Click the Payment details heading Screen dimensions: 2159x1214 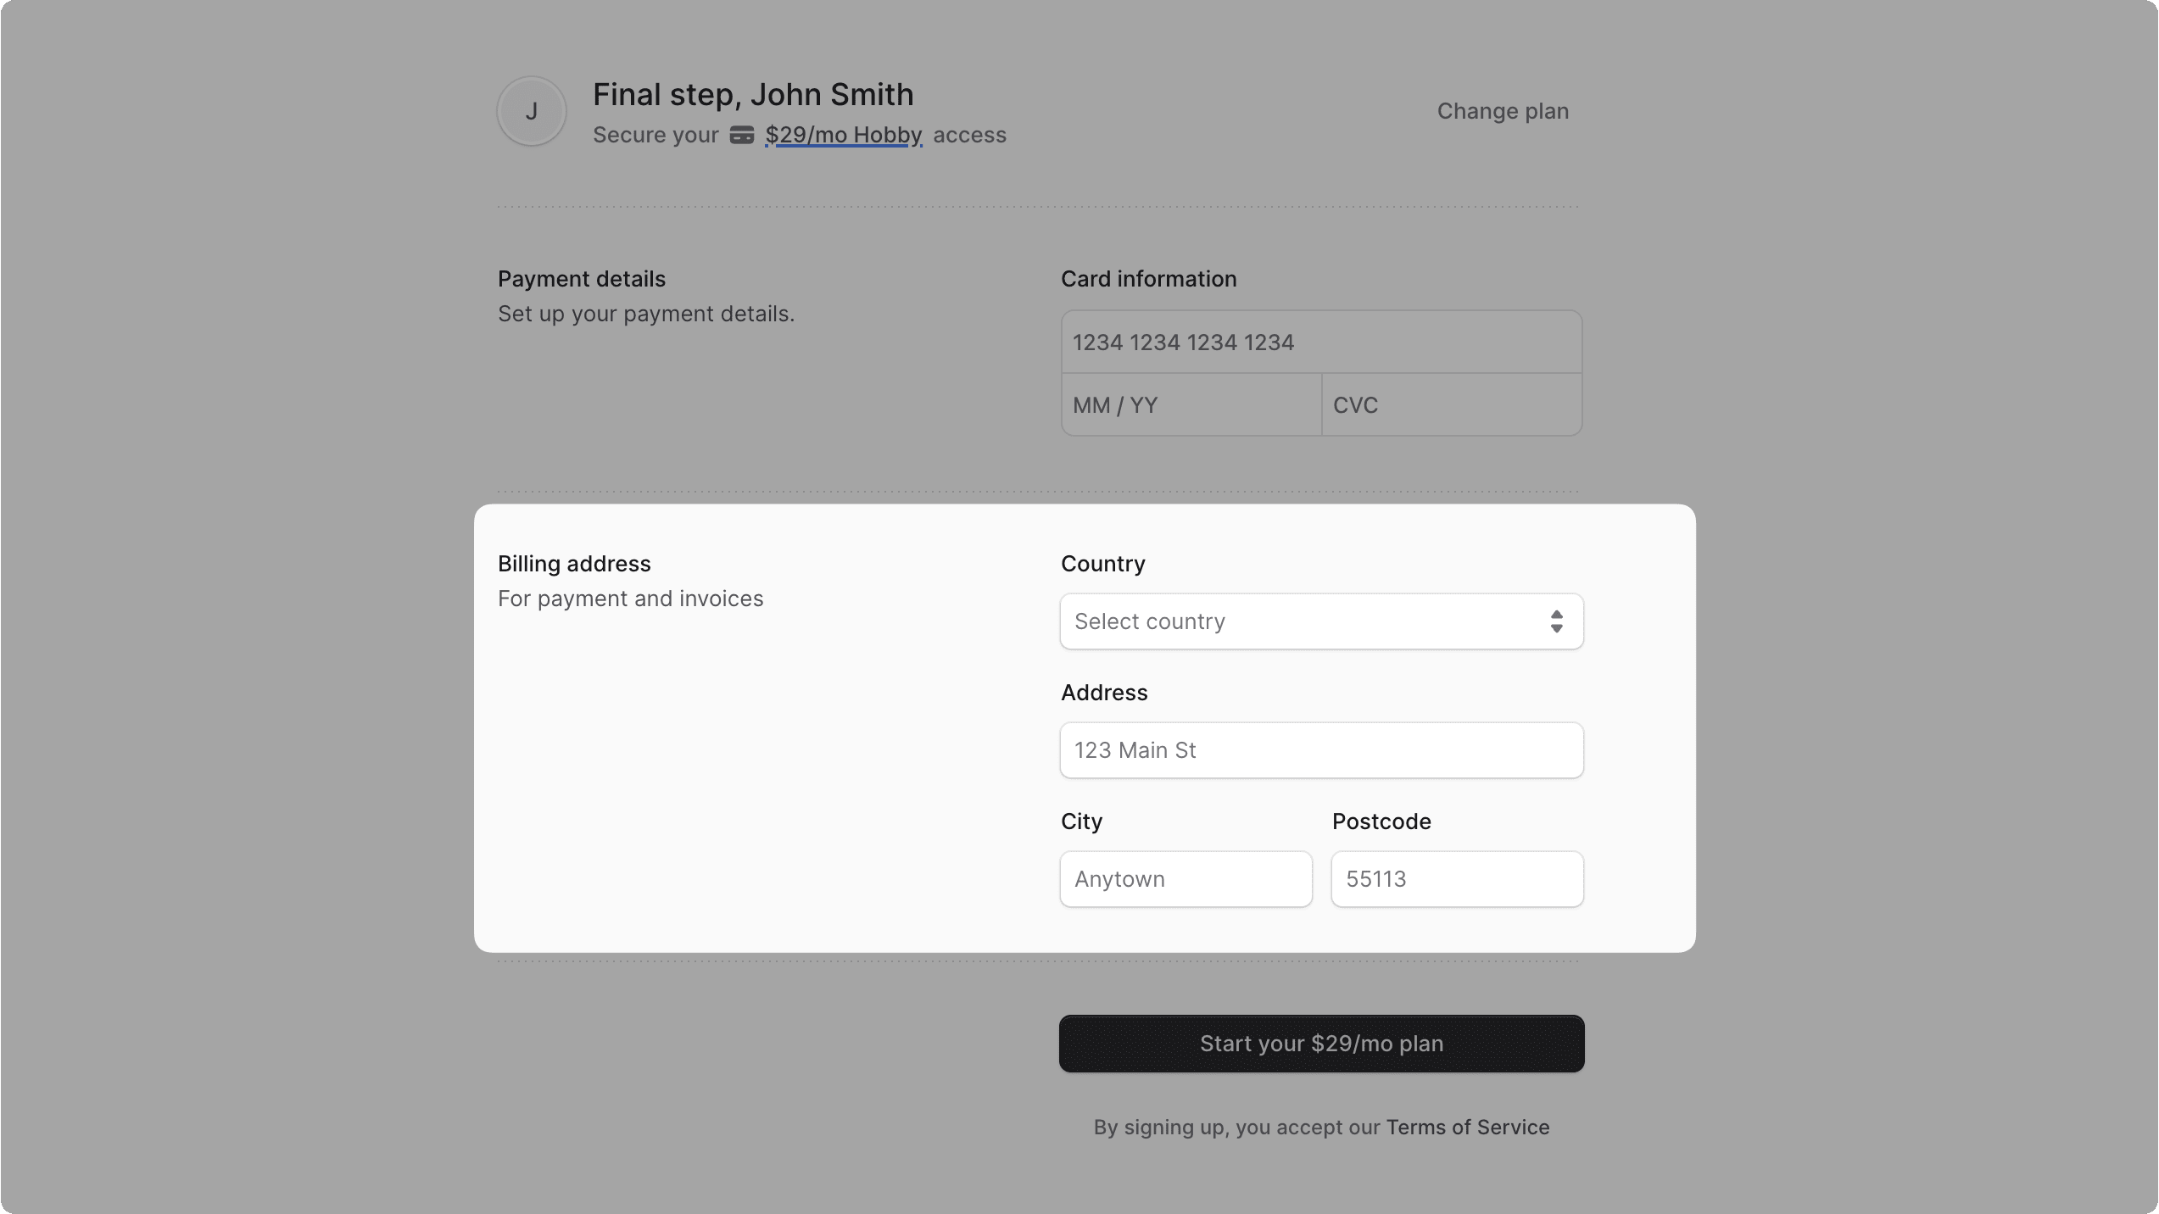click(581, 278)
